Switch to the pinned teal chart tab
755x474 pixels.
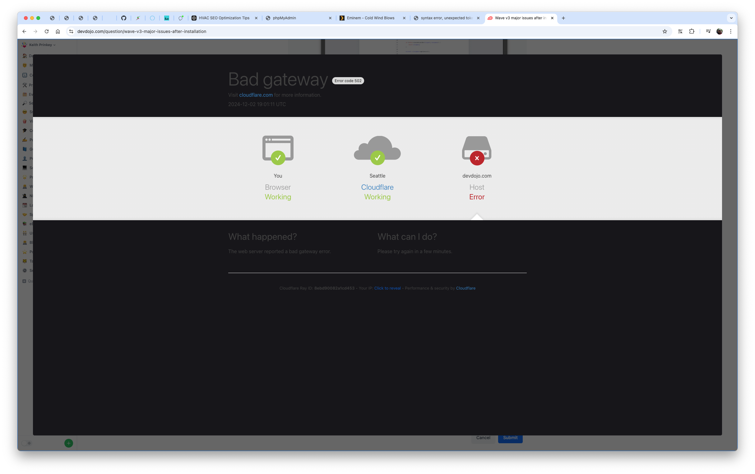coord(166,18)
